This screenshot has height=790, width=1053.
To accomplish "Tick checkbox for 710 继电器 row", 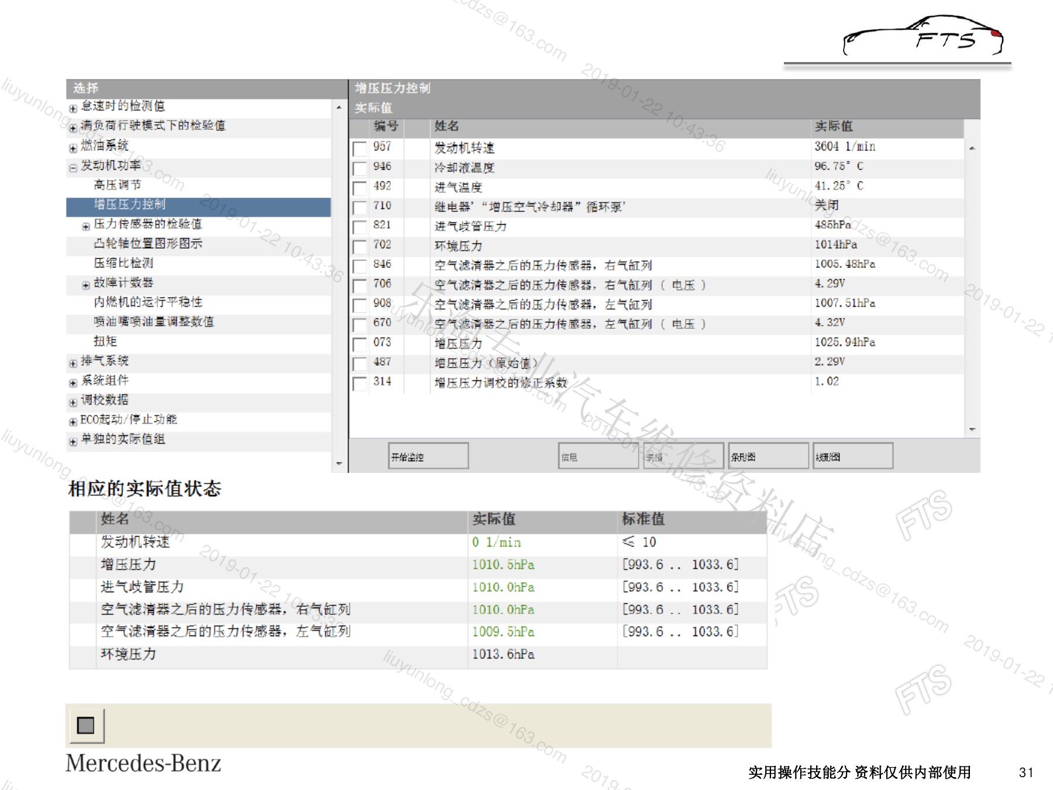I will [360, 208].
